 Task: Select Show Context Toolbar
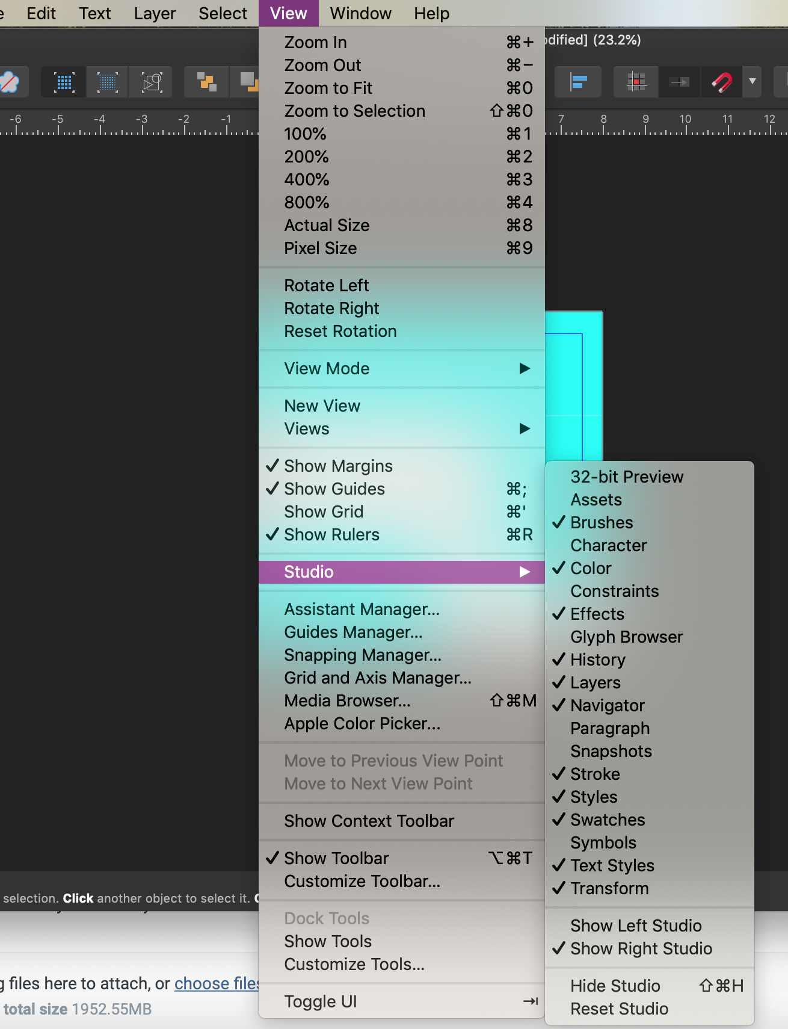[x=402, y=821]
